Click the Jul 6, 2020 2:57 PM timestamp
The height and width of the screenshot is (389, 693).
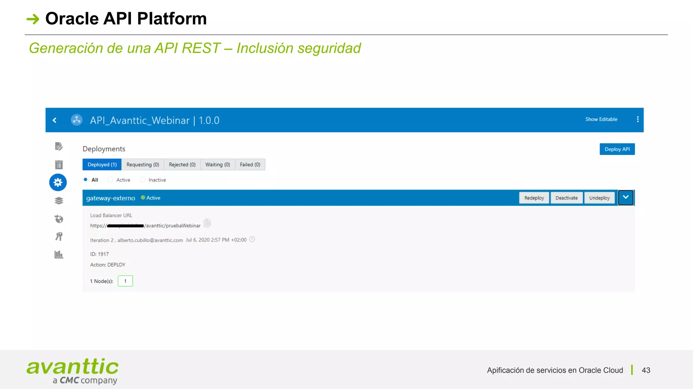tap(216, 240)
